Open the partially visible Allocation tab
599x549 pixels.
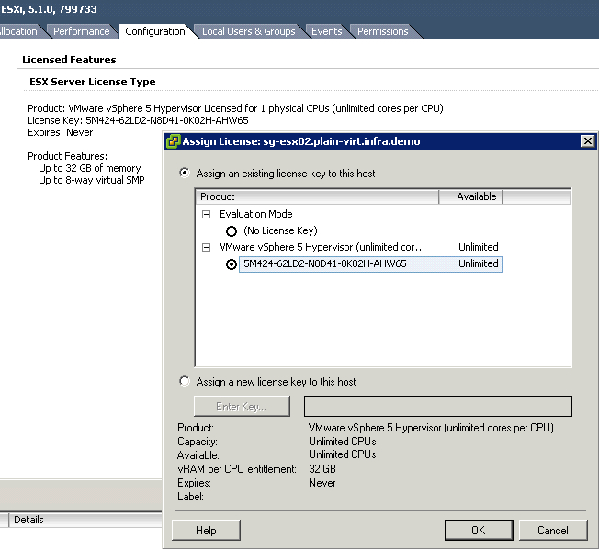click(19, 31)
